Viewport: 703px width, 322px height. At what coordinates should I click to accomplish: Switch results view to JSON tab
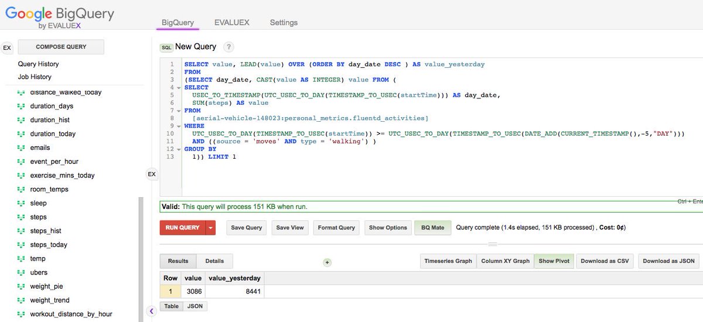point(194,306)
